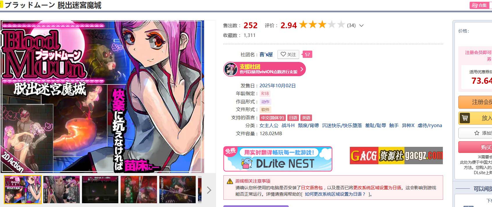Click the 购买 purchase button

(475, 147)
